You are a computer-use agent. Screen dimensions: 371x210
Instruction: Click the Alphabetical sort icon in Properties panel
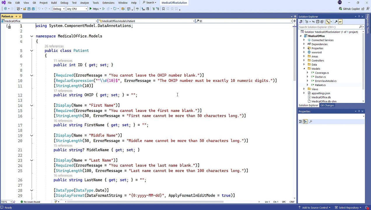pyautogui.click(x=305, y=122)
